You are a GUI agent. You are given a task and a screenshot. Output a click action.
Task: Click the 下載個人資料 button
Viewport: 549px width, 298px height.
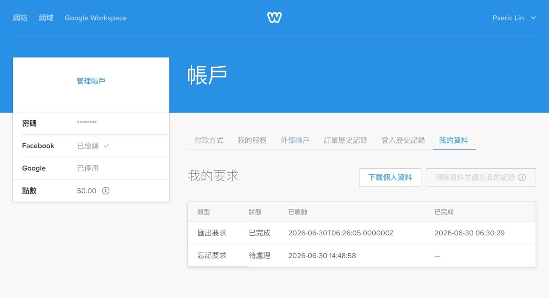click(390, 177)
